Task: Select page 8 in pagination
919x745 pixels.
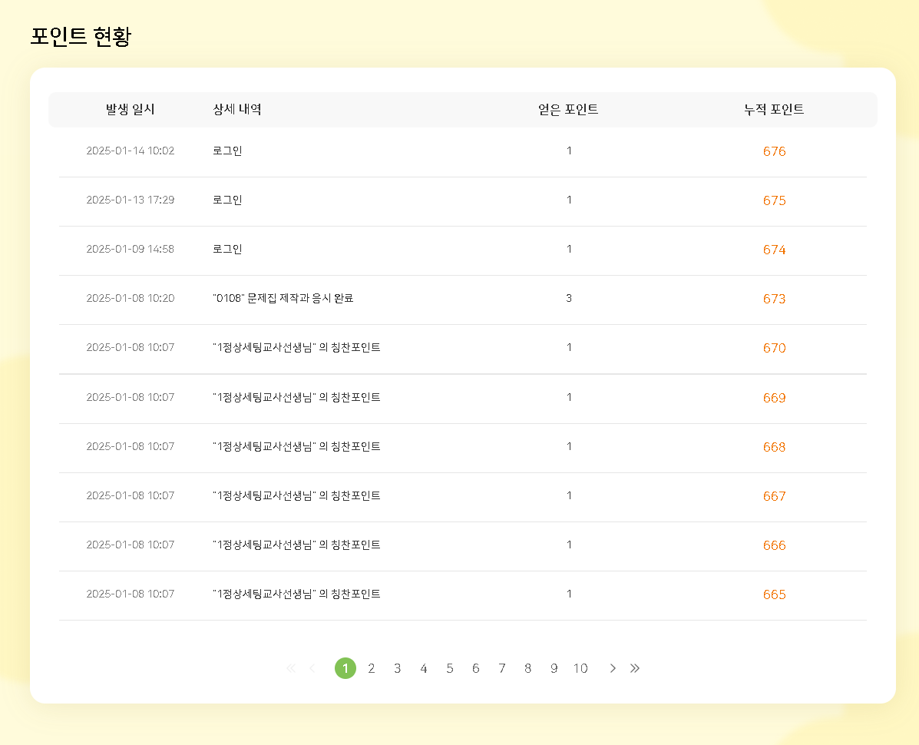Action: pos(528,668)
